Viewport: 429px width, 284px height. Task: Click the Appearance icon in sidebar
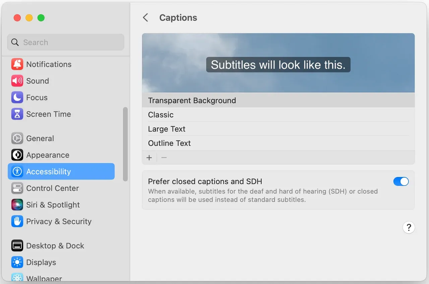[17, 155]
